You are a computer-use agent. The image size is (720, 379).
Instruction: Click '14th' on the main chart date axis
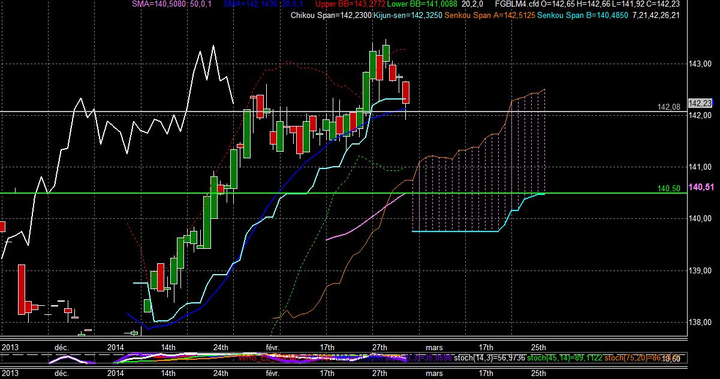coord(168,347)
